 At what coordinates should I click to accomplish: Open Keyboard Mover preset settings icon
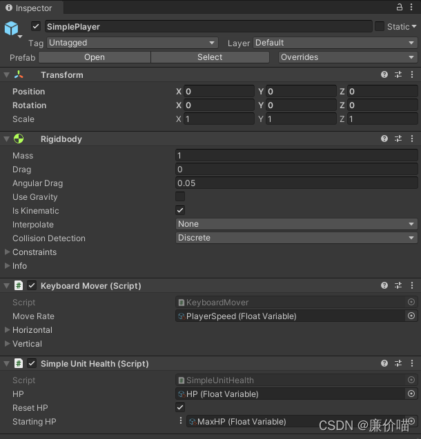coord(398,285)
